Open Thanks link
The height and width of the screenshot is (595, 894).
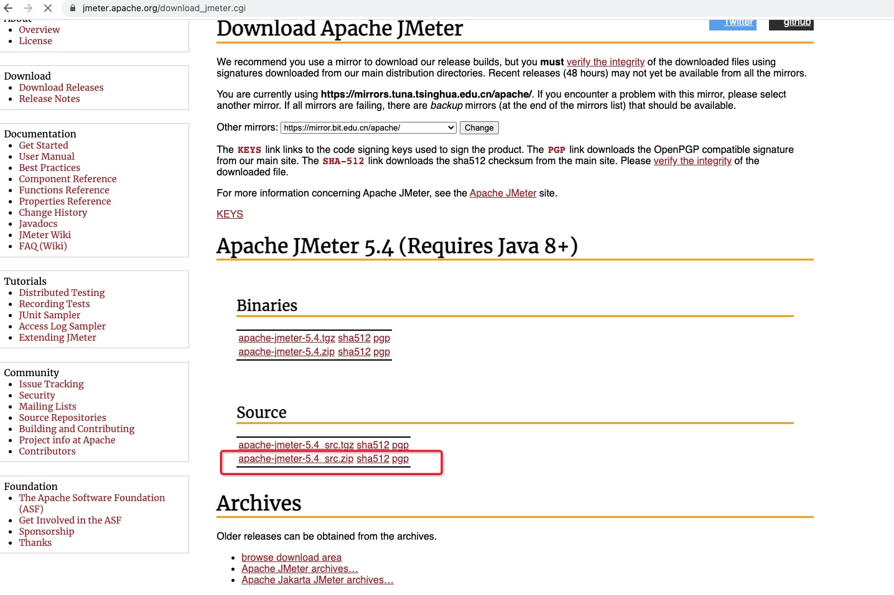pyautogui.click(x=35, y=542)
